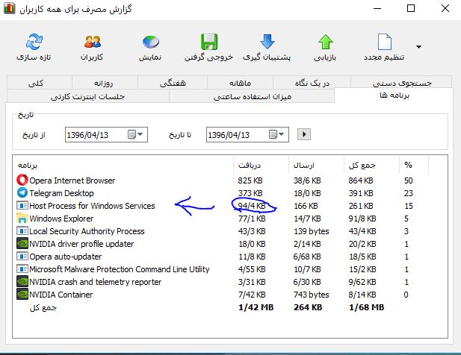
Task: Click the Backup (پشتیبان گیری) blue arrow icon
Action: pyautogui.click(x=267, y=42)
